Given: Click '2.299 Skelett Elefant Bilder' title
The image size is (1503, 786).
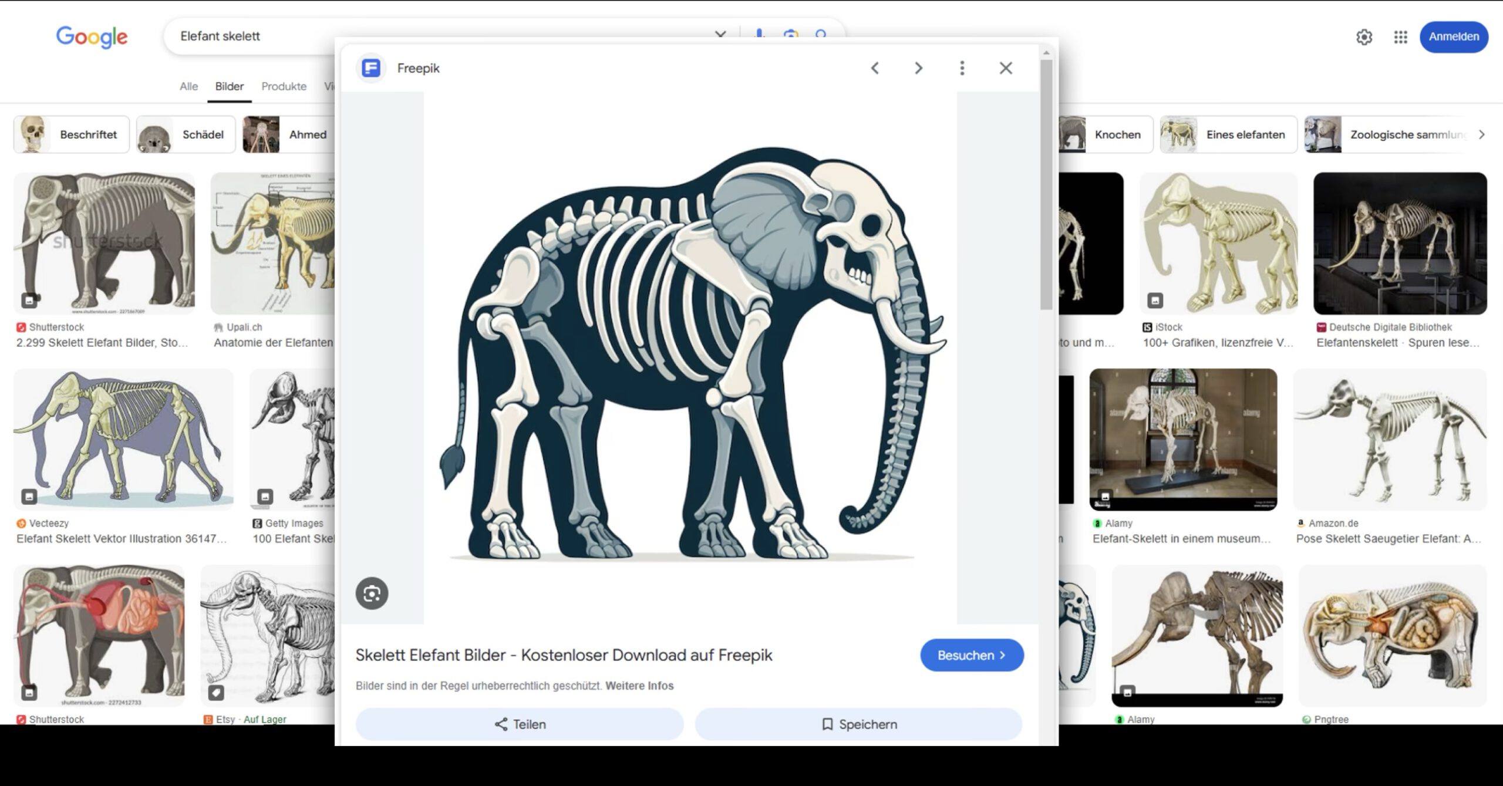Looking at the screenshot, I should (x=102, y=343).
